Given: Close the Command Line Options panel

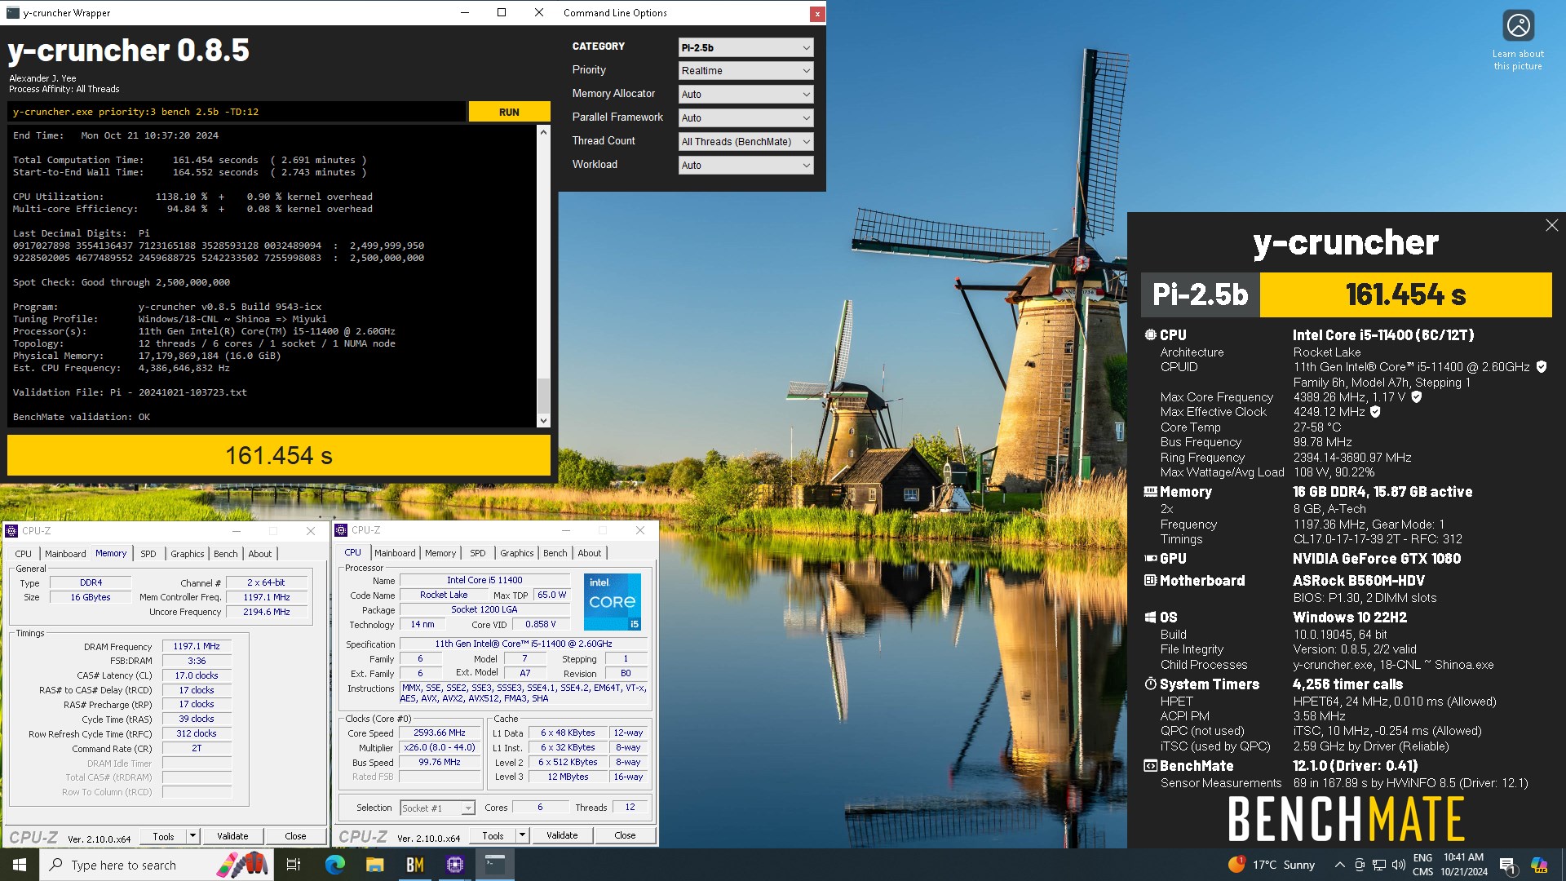Looking at the screenshot, I should 816,14.
